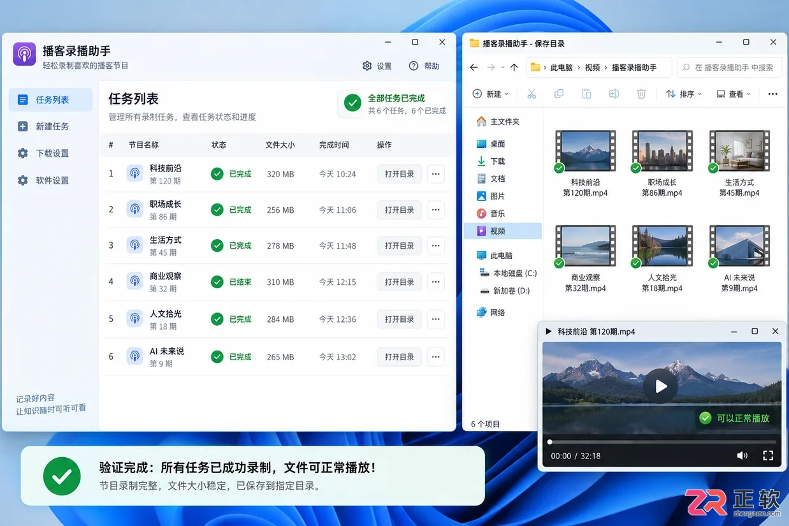Click the Delete trash icon in explorer toolbar

click(x=641, y=94)
